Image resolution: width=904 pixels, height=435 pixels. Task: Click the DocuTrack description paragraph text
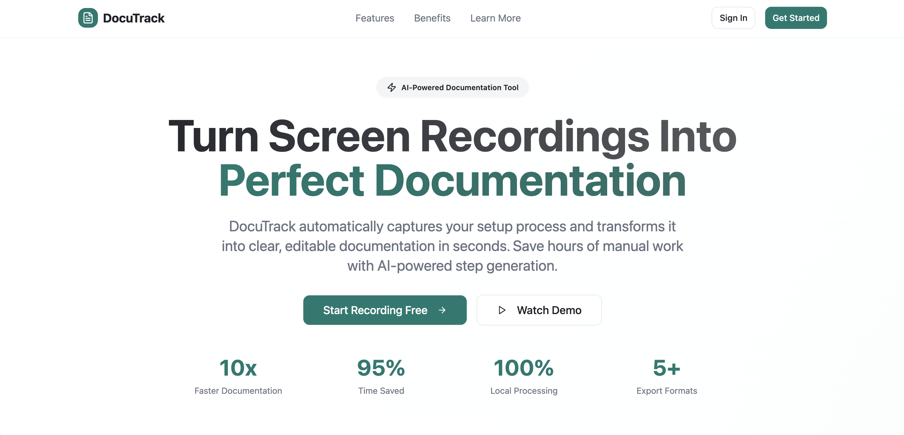(452, 246)
